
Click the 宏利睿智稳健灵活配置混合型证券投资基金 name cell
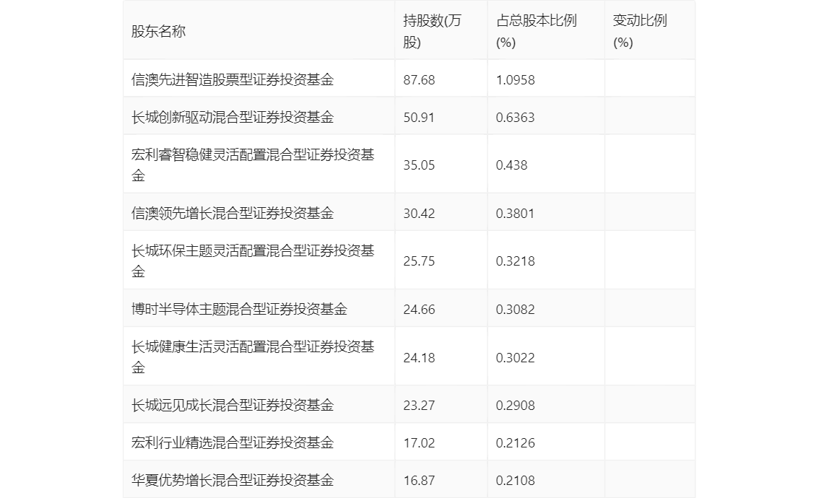(259, 165)
